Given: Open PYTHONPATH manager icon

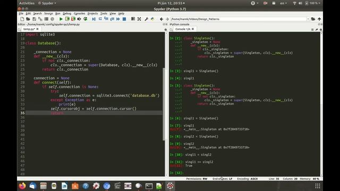Looking at the screenshot, I should pyautogui.click(x=152, y=19).
